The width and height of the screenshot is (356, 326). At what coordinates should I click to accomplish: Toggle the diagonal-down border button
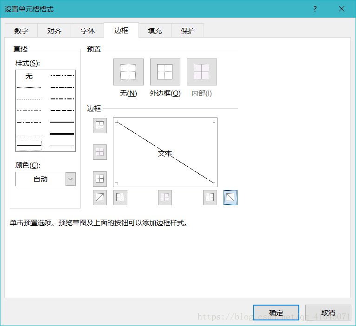(231, 197)
